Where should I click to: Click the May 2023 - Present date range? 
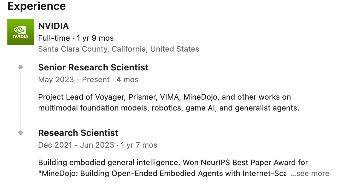click(x=74, y=79)
